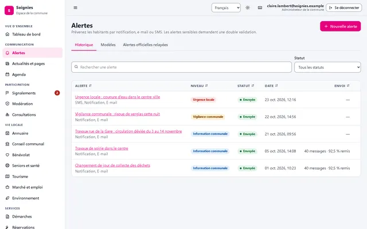
Task: Open Signalements menu item
Action: pyautogui.click(x=33, y=93)
